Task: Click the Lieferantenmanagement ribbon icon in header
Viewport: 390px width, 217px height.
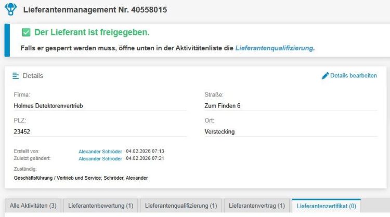Action: click(11, 9)
